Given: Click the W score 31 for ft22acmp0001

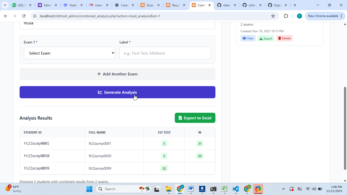Looking at the screenshot, I should click(x=200, y=143).
